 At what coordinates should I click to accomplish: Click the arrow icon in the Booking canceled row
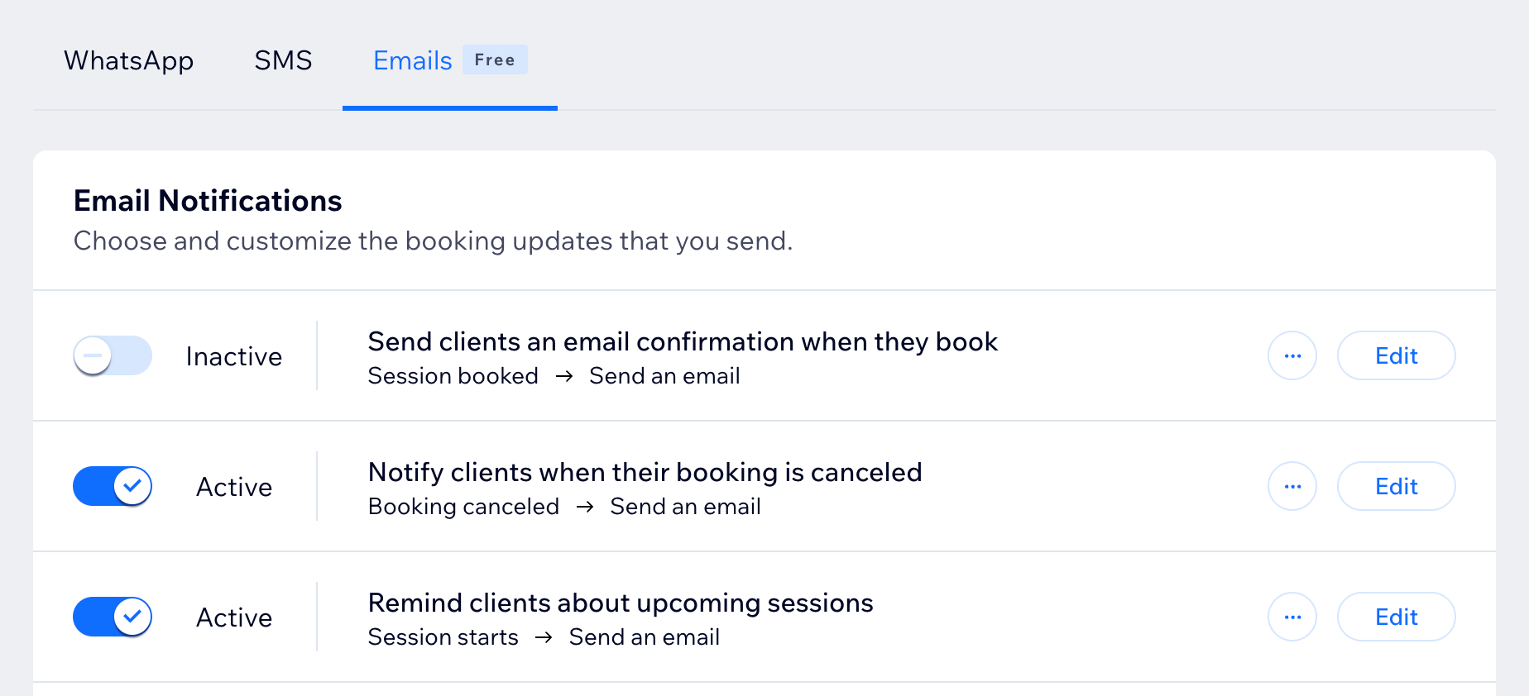(586, 507)
